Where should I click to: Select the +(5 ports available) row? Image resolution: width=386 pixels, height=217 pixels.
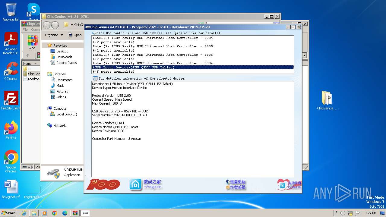(x=193, y=72)
